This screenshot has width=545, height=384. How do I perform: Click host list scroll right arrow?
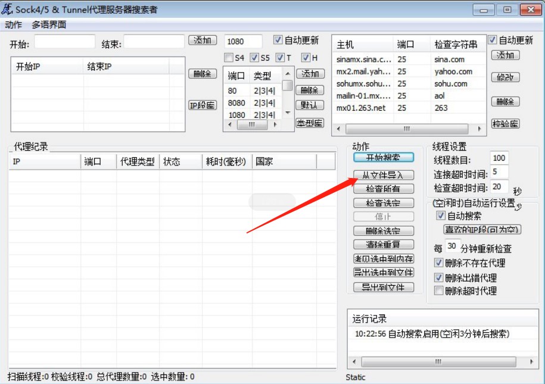(x=479, y=129)
